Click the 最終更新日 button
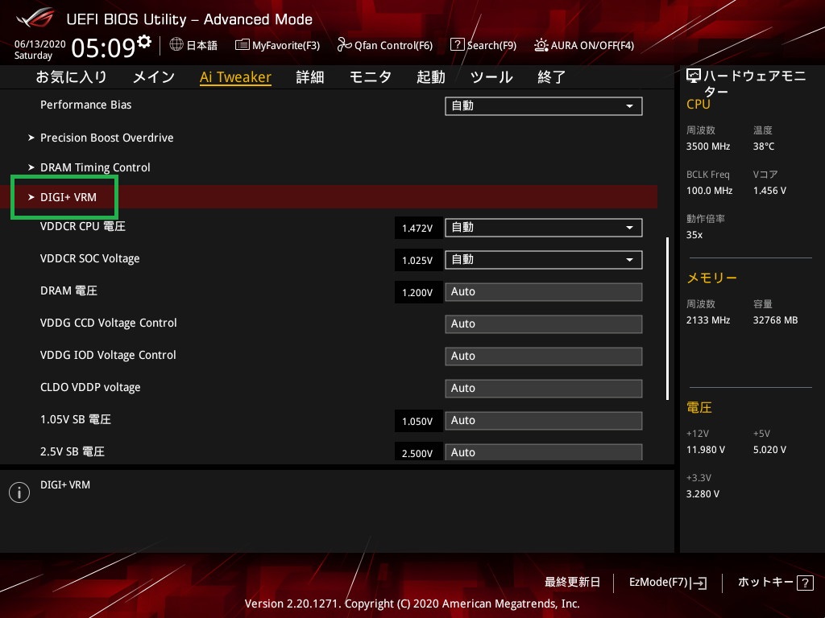The width and height of the screenshot is (825, 618). pos(573,583)
